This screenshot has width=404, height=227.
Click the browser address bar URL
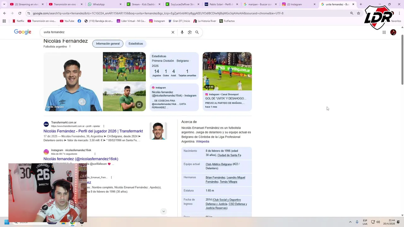158,13
